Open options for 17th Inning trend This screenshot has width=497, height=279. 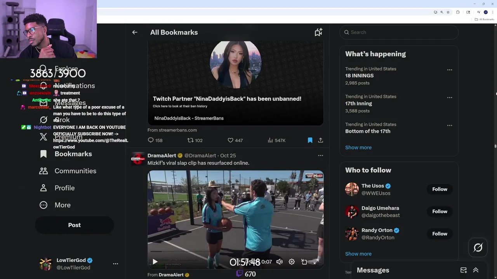coord(450,98)
